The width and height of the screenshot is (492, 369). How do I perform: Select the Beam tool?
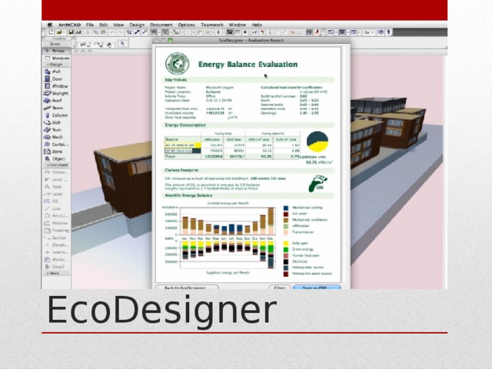pyautogui.click(x=56, y=108)
